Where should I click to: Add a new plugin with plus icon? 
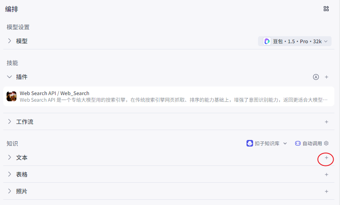[327, 77]
